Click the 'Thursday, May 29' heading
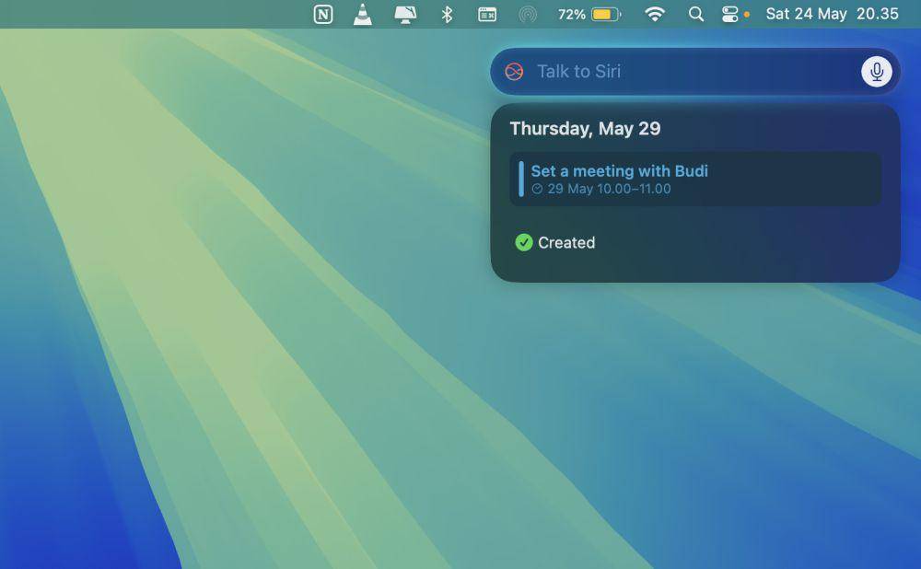Viewport: 921px width, 569px height. [585, 129]
